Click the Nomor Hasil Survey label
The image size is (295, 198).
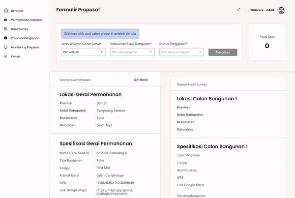pyautogui.click(x=192, y=85)
